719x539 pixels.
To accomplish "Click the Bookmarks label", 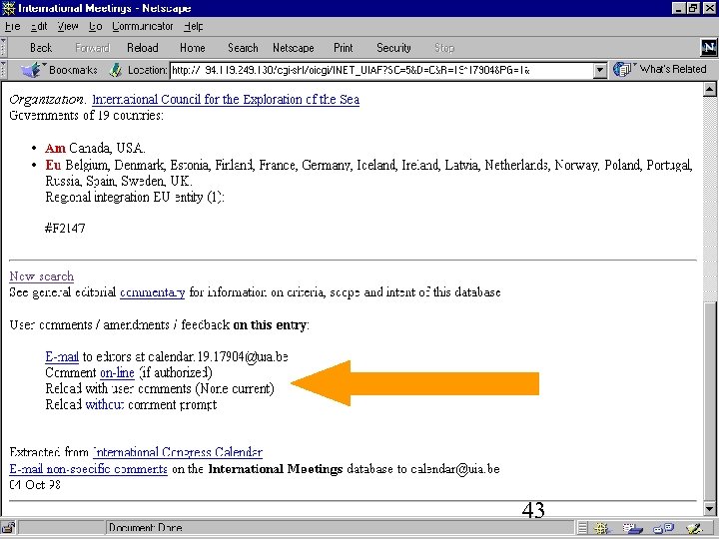I will click(x=73, y=70).
